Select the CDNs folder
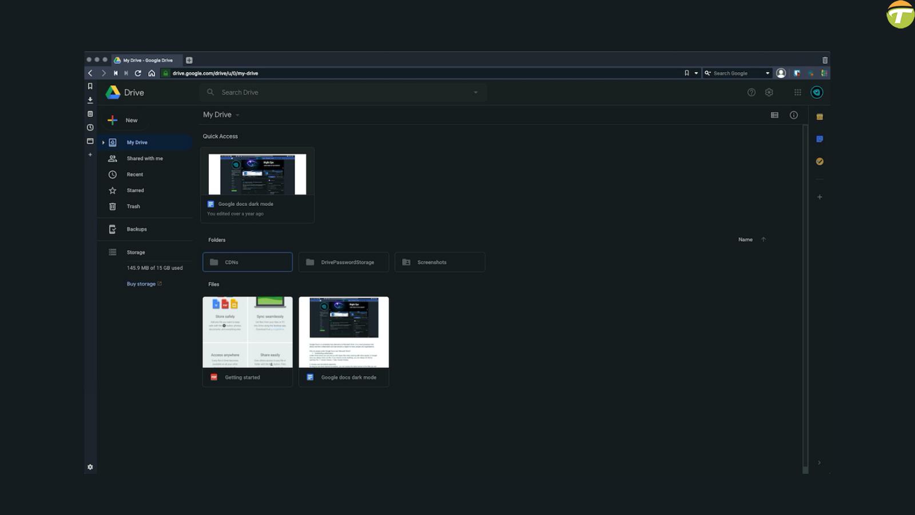 click(248, 262)
